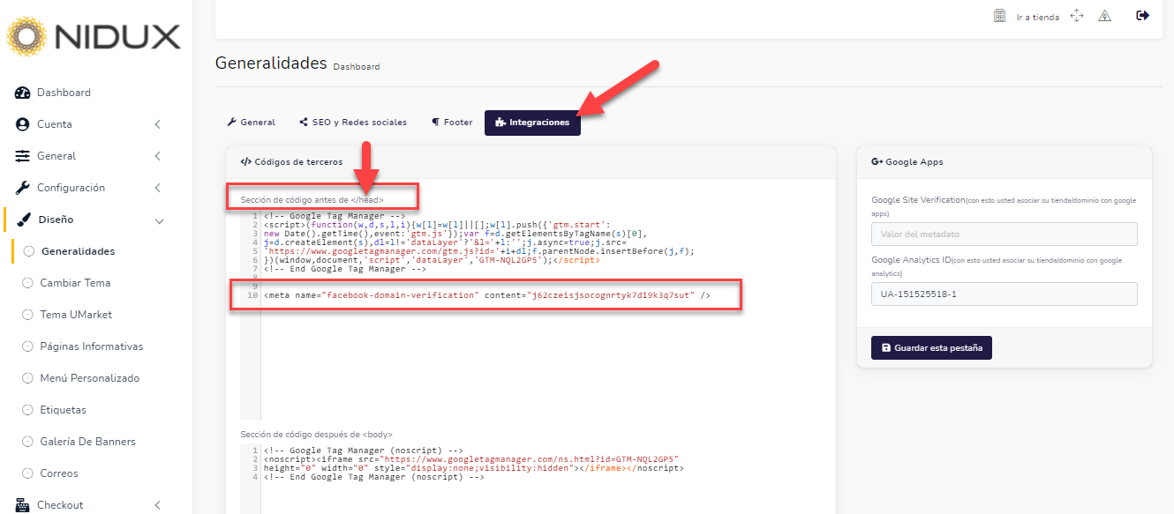This screenshot has height=514, width=1174.
Task: Focus Google Analytics ID field
Action: coord(1004,294)
